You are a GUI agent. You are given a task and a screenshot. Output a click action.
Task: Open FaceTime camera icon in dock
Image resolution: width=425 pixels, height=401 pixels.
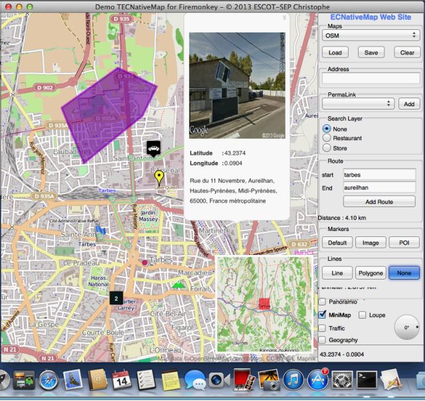coord(219,380)
